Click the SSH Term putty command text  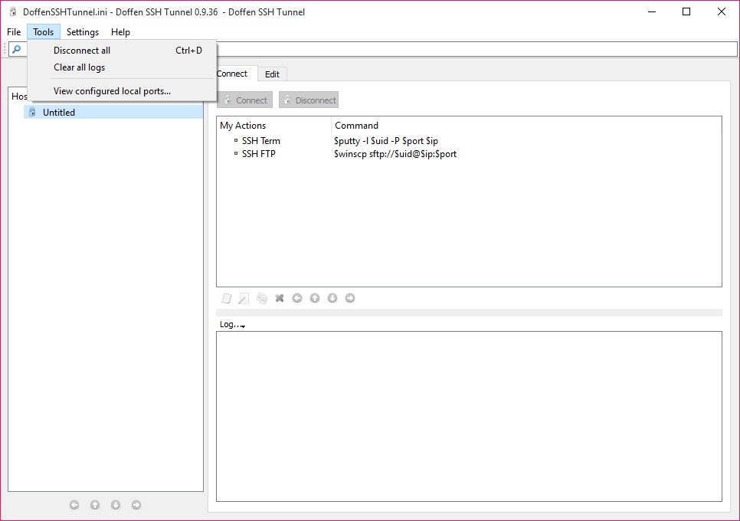386,141
